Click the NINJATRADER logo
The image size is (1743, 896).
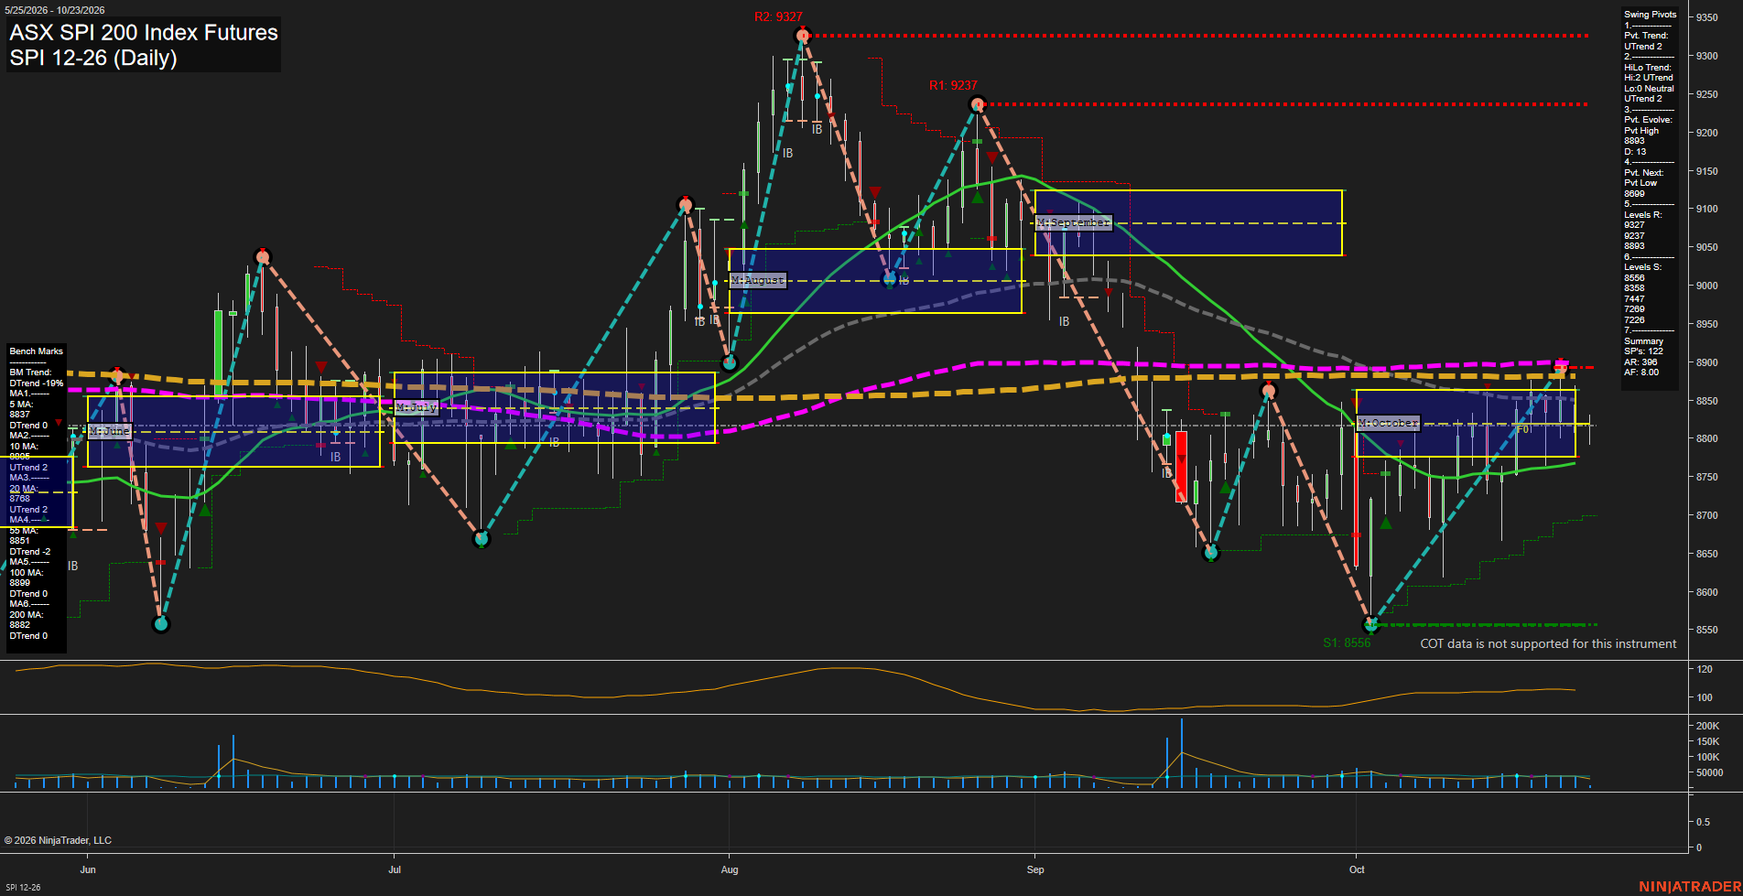pyautogui.click(x=1690, y=887)
